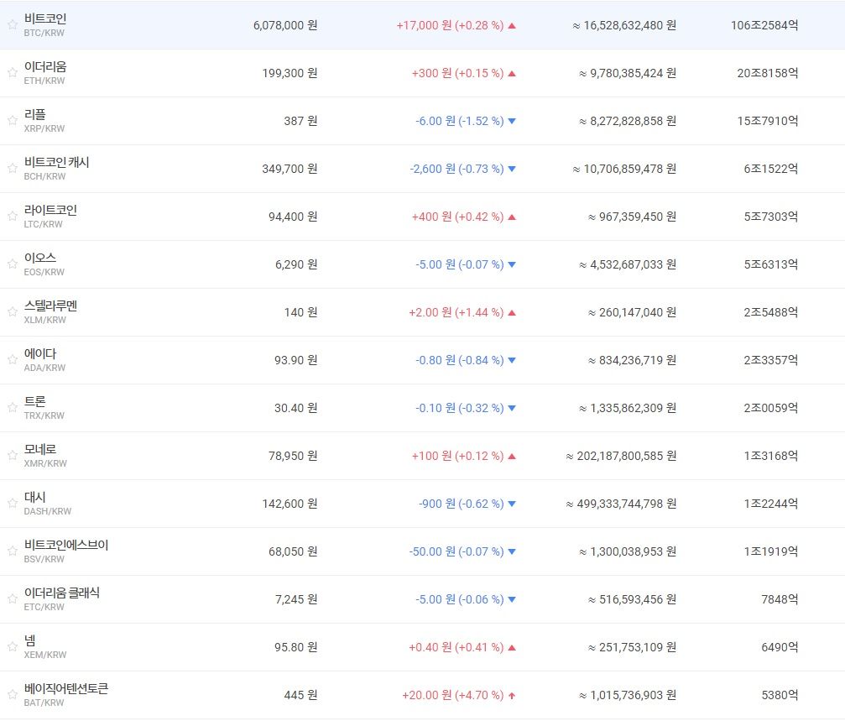The height and width of the screenshot is (721, 845).
Task: Click market cap 106조2584억
Action: point(764,25)
